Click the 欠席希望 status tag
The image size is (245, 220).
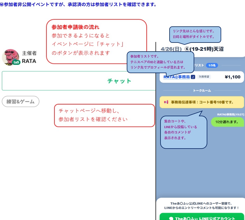pyautogui.click(x=204, y=77)
